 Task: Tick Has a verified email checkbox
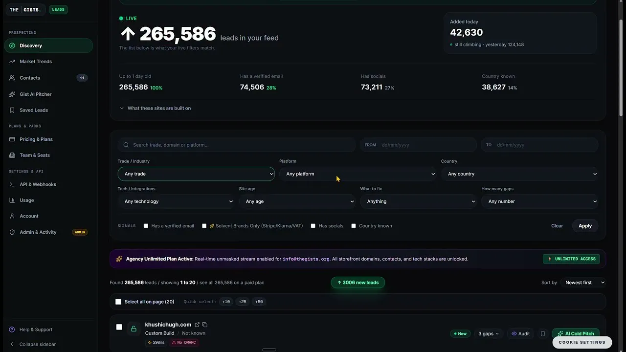tap(146, 226)
